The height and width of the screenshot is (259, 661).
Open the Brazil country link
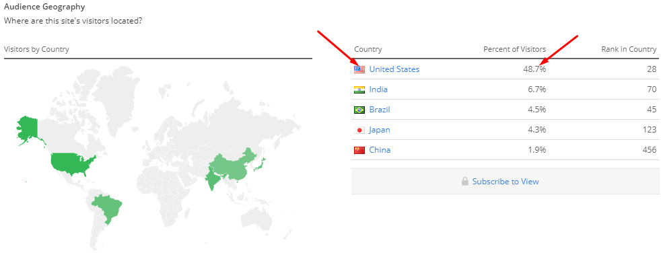[380, 110]
